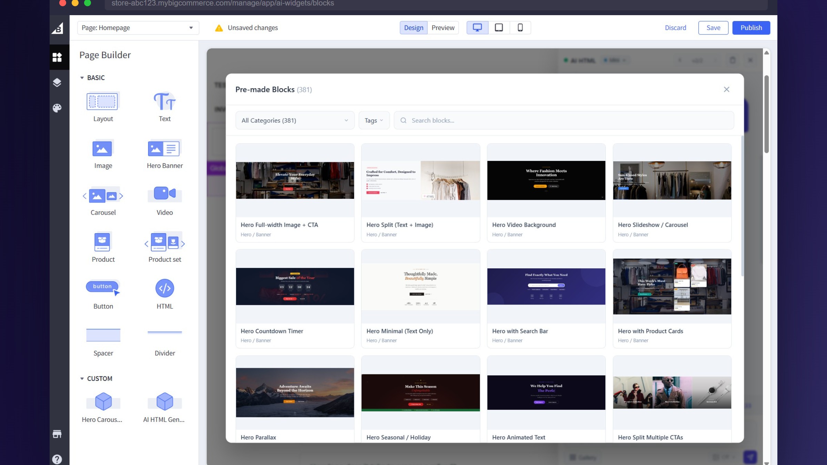827x465 pixels.
Task: Switch to the Preview tab
Action: point(443,28)
